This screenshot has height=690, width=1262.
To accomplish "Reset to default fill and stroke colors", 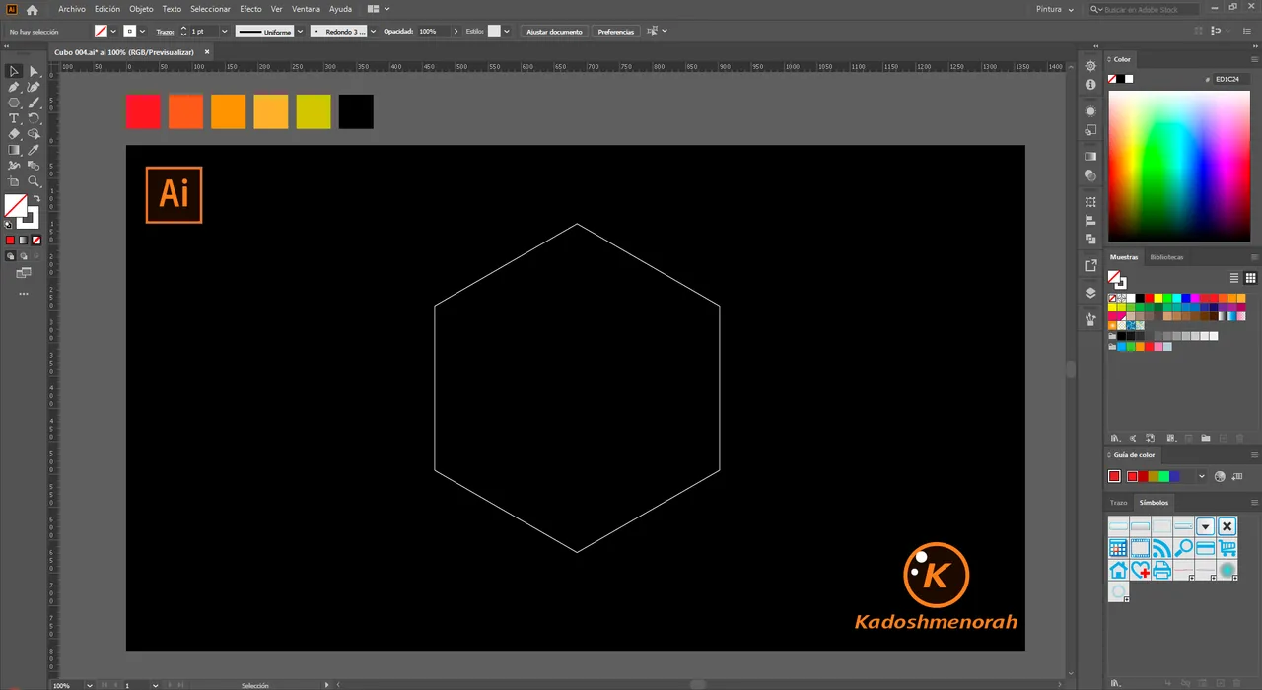I will pyautogui.click(x=9, y=225).
